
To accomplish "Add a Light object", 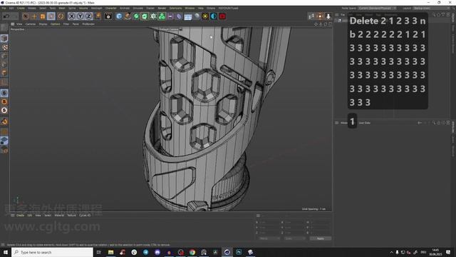I will pos(205,16).
